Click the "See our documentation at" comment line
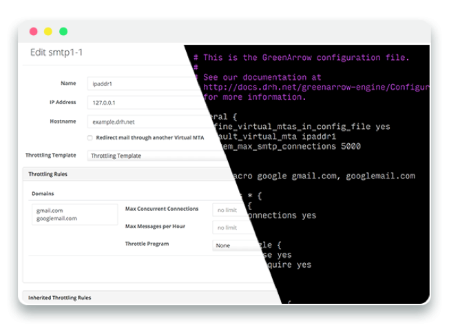The width and height of the screenshot is (449, 330). pyautogui.click(x=258, y=77)
